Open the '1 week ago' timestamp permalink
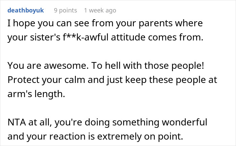Screen dimensions: 236x146 pyautogui.click(x=100, y=10)
